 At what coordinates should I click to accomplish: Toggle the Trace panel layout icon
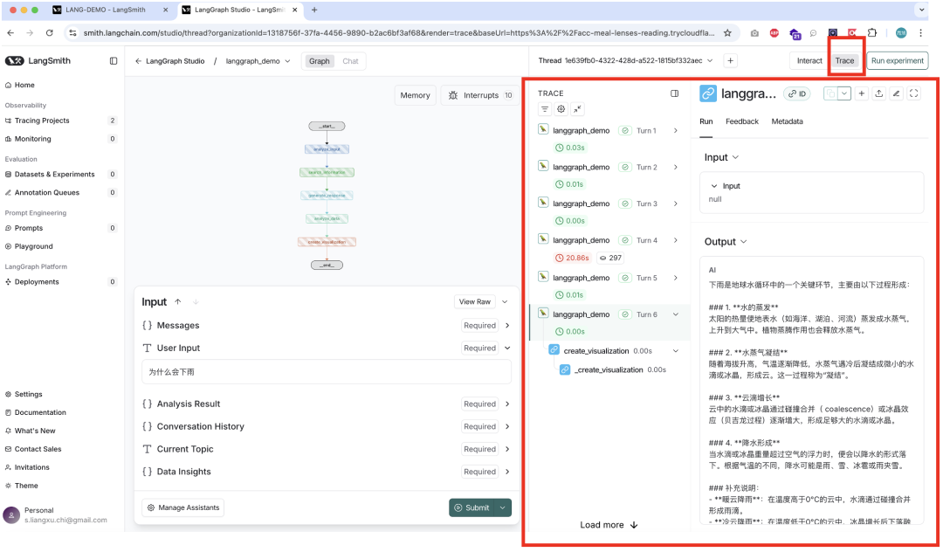point(673,93)
